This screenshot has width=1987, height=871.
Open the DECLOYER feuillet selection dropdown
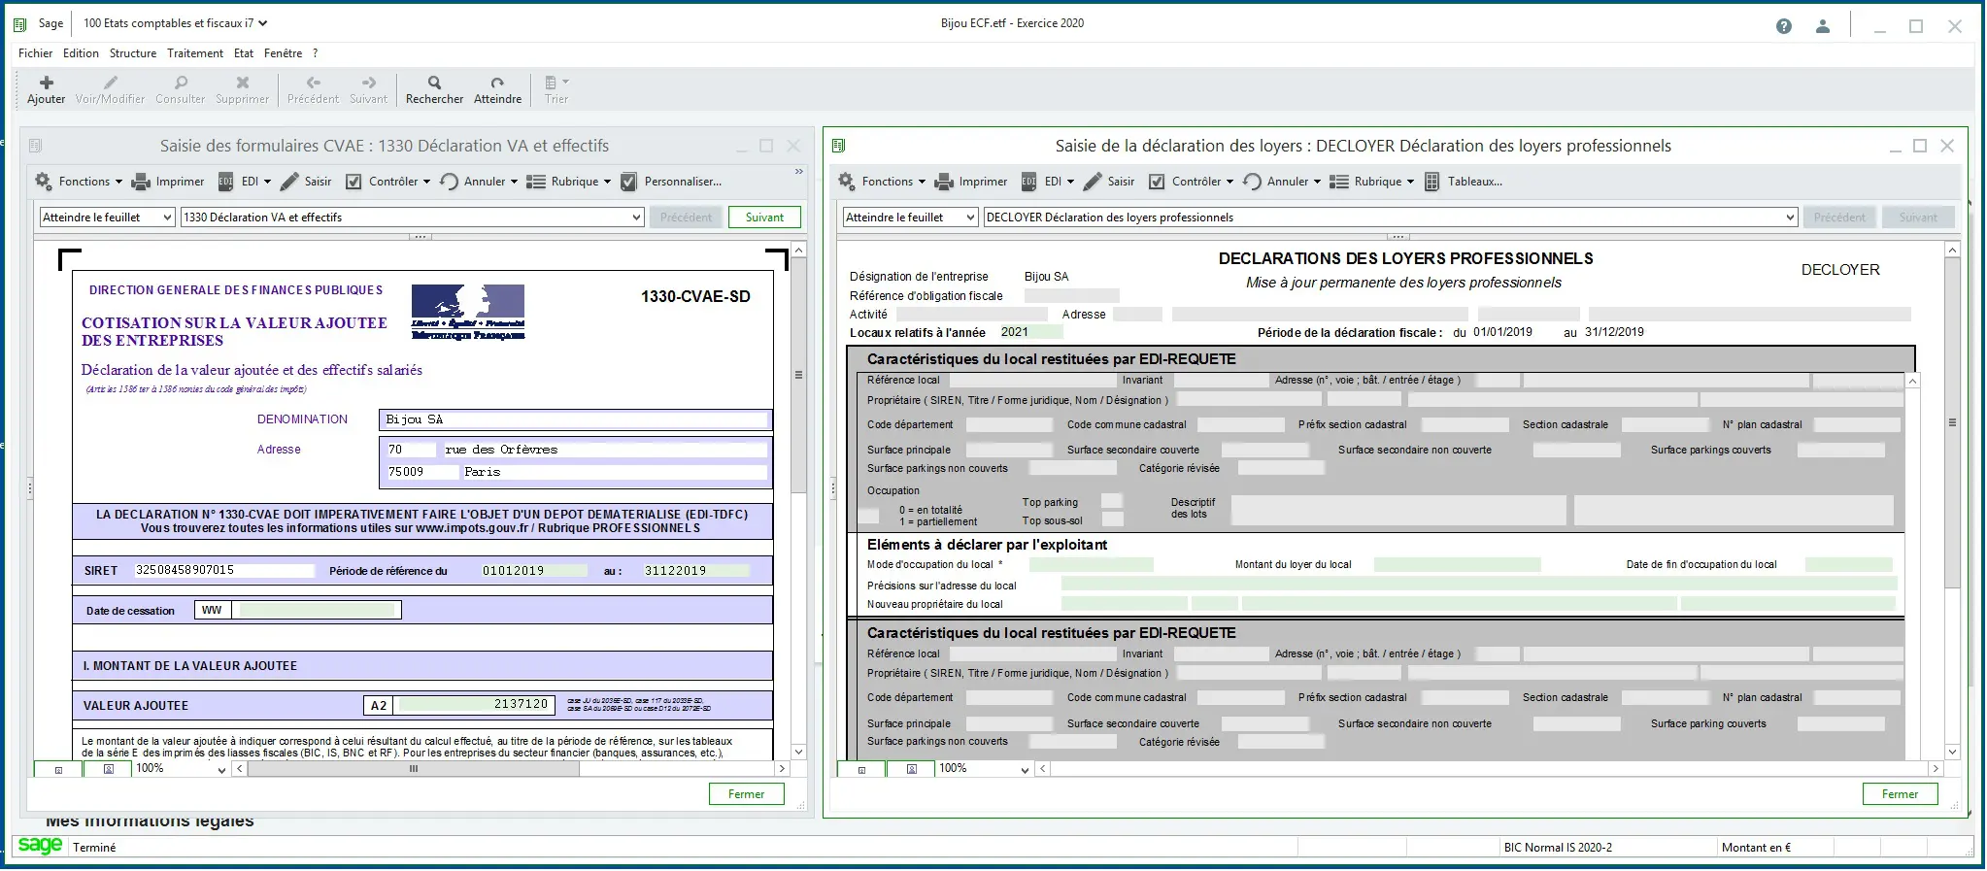click(x=1790, y=218)
